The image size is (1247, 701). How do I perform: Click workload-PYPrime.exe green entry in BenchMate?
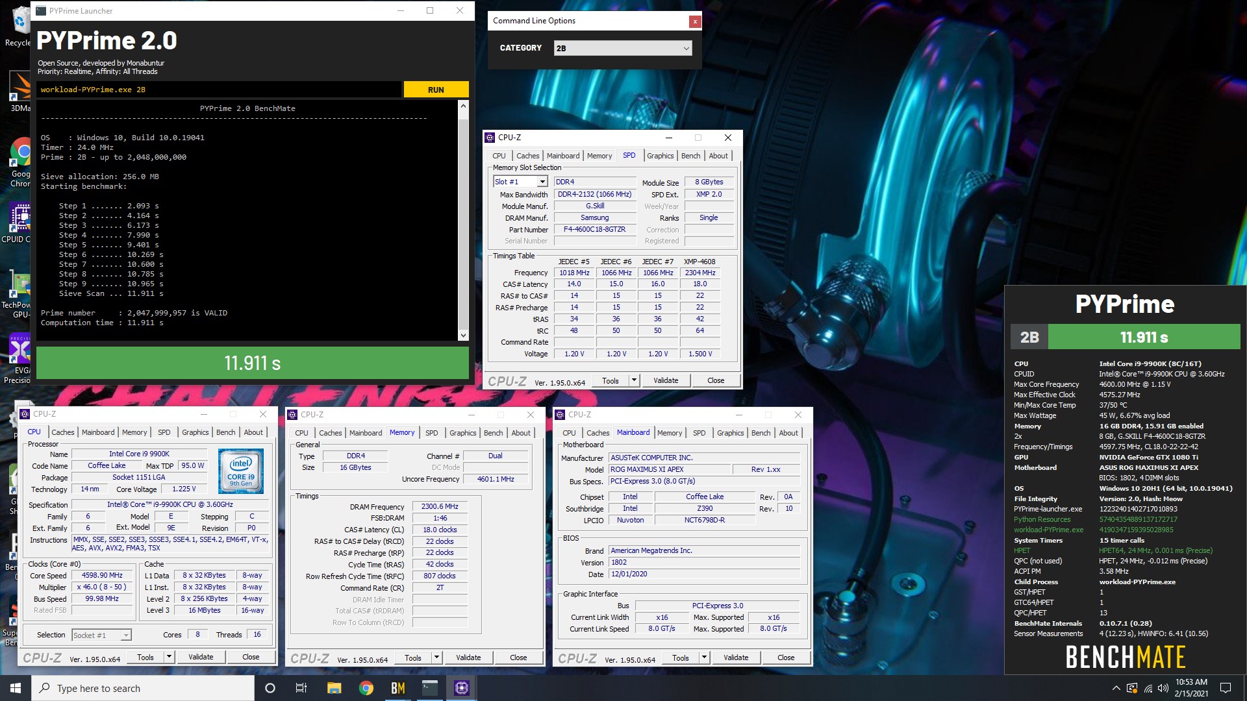1048,530
